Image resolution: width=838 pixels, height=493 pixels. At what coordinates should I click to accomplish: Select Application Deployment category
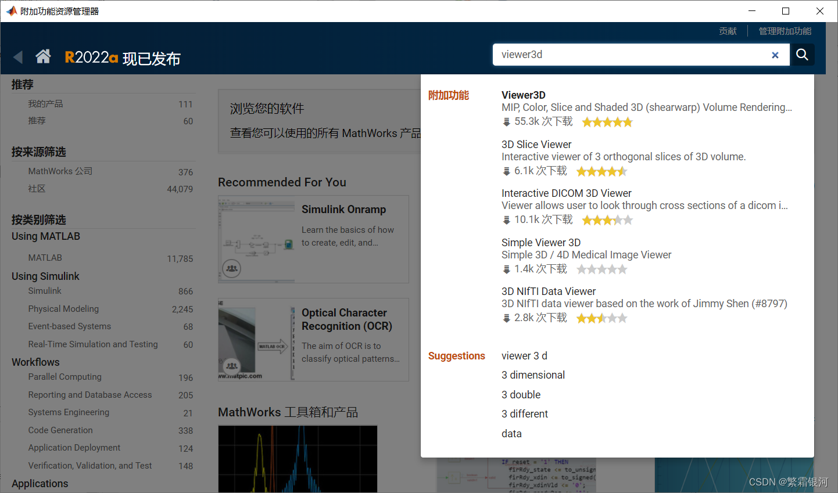click(x=74, y=448)
